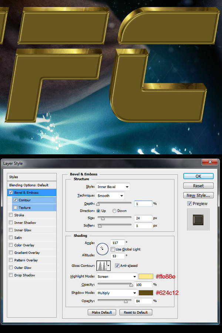Click the Reset button

click(x=198, y=186)
